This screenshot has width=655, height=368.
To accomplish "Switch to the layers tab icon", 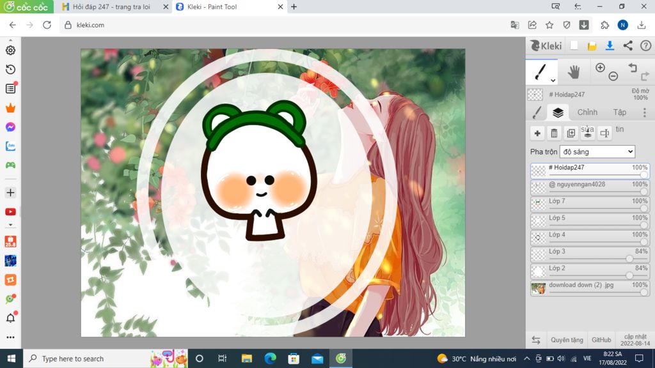I will pos(558,112).
